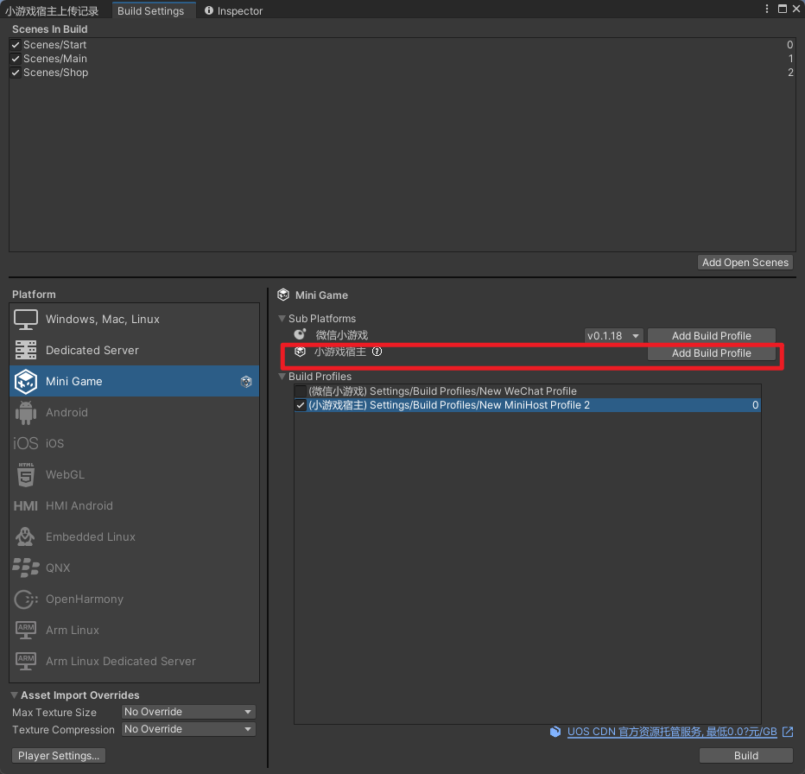Select the OpenHarmony platform icon
The image size is (805, 774).
pyautogui.click(x=26, y=600)
